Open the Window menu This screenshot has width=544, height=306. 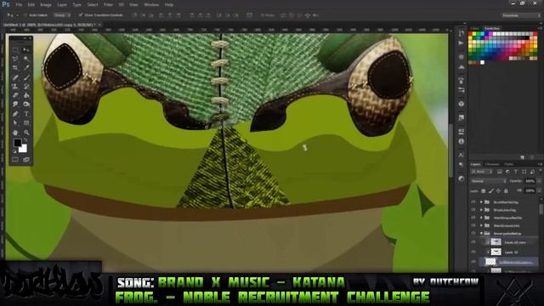pyautogui.click(x=151, y=5)
